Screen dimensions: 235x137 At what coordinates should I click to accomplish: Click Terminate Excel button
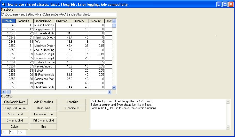point(43,114)
